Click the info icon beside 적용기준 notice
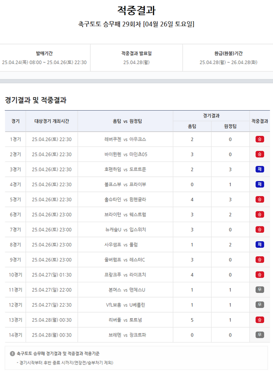Screen dimensions: 273x372 coord(12,354)
